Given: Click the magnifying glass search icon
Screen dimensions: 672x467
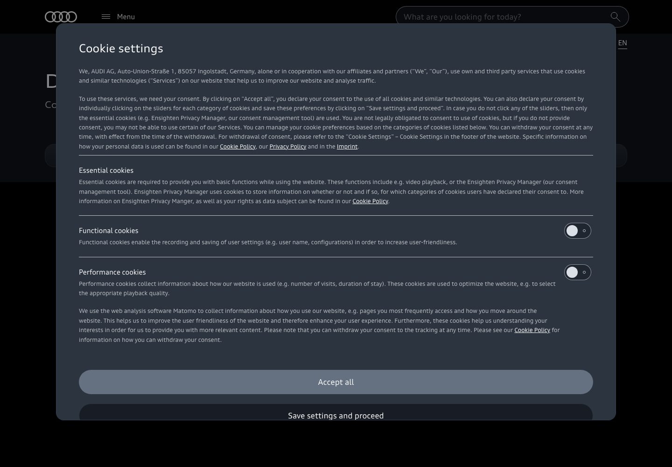Looking at the screenshot, I should coord(616,17).
